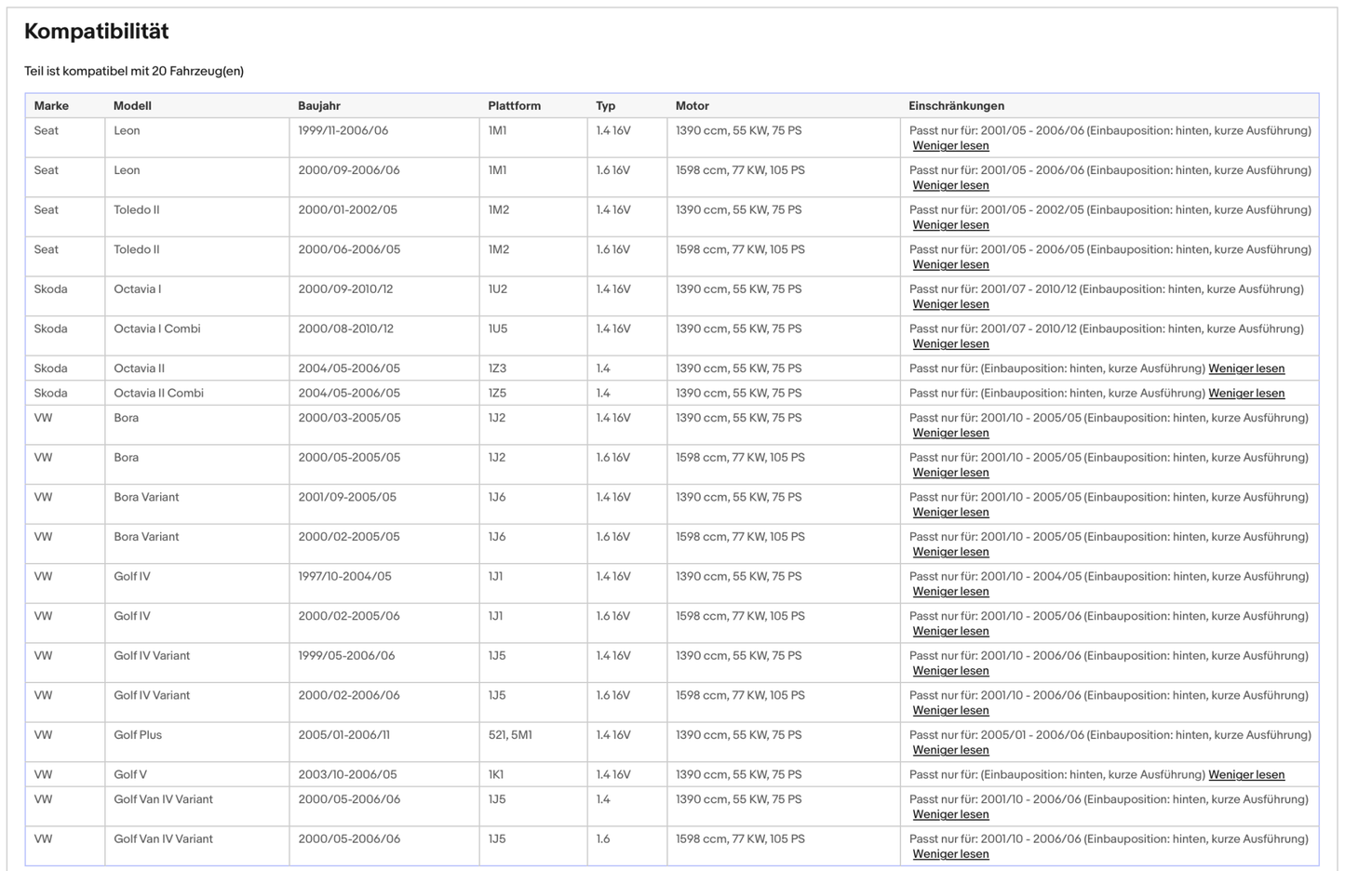The height and width of the screenshot is (871, 1345).
Task: Click 'Weniger lesen' in Skoda Octavia I row
Action: (949, 304)
